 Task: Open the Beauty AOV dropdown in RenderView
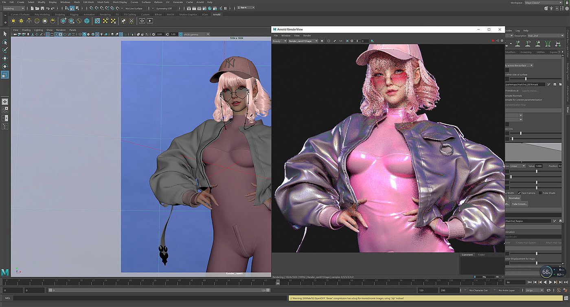click(x=279, y=41)
